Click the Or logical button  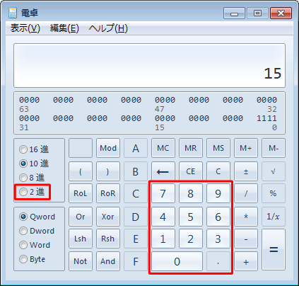click(81, 217)
